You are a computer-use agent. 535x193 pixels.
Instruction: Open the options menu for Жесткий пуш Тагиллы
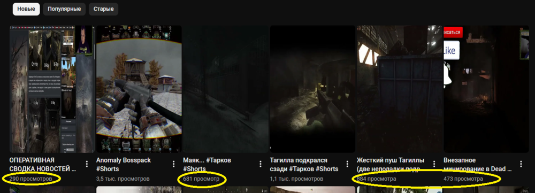434,164
